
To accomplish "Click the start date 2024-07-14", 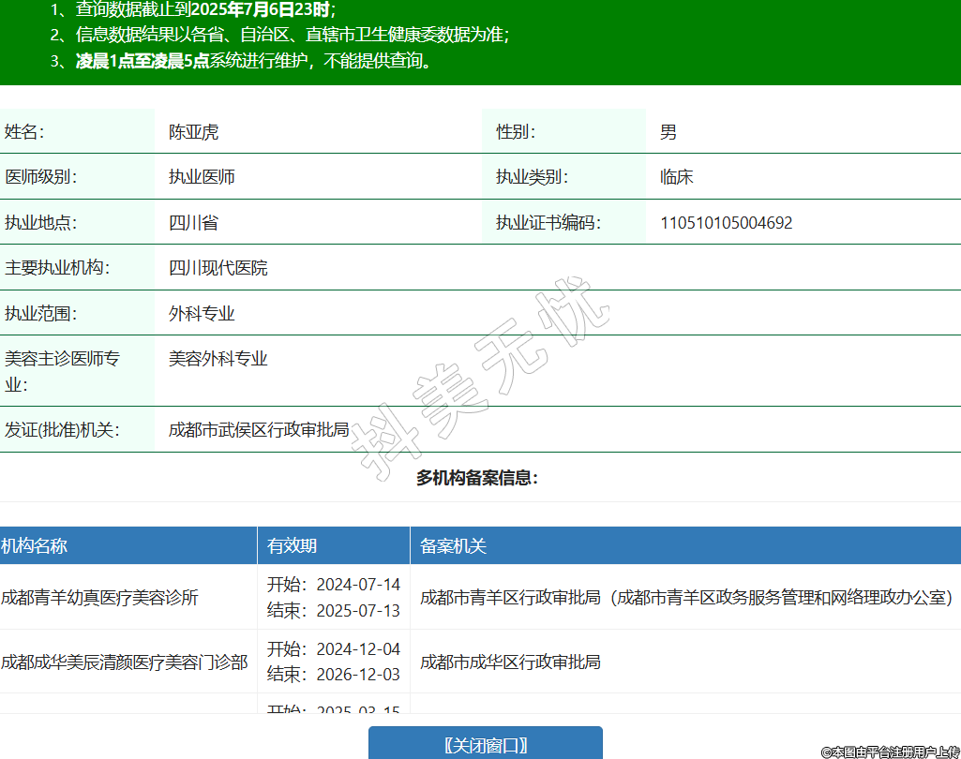I will pos(357,585).
